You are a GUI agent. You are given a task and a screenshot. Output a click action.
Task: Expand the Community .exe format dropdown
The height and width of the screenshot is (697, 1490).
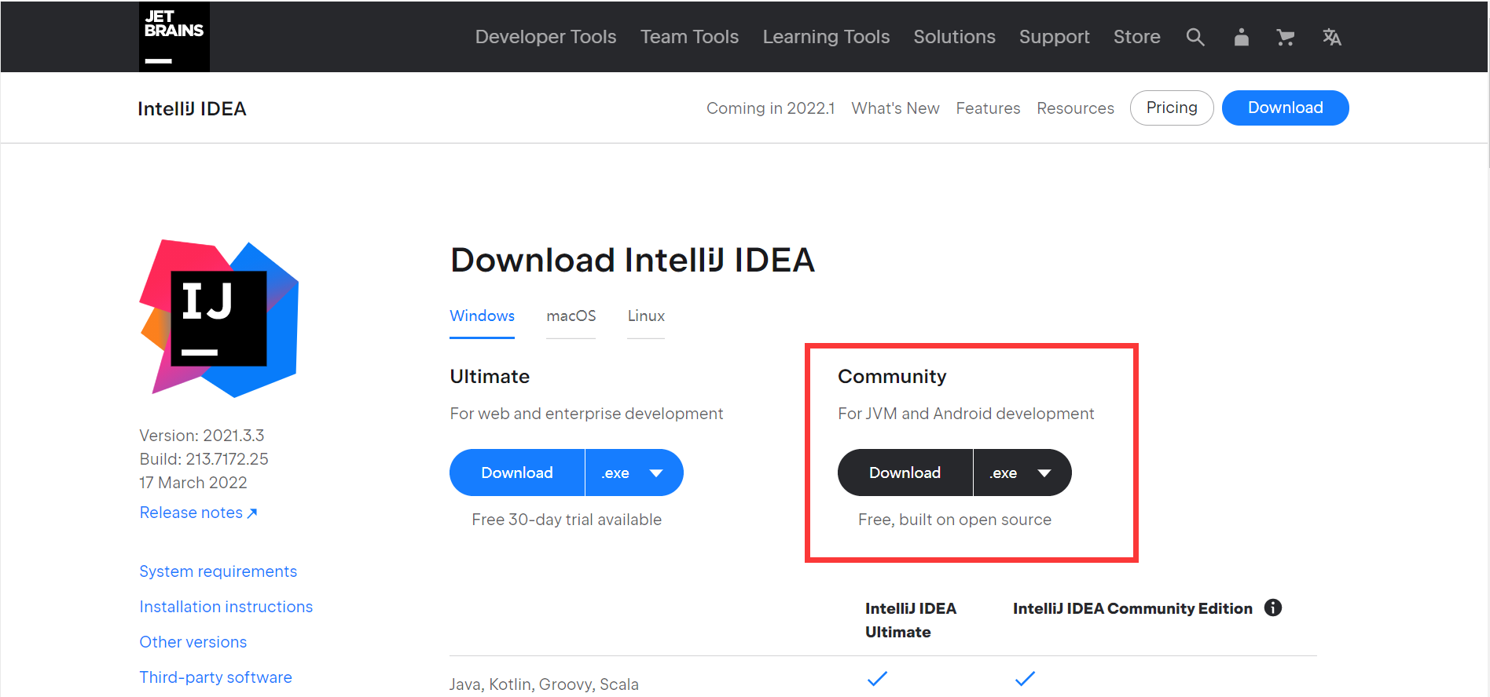tap(1022, 473)
